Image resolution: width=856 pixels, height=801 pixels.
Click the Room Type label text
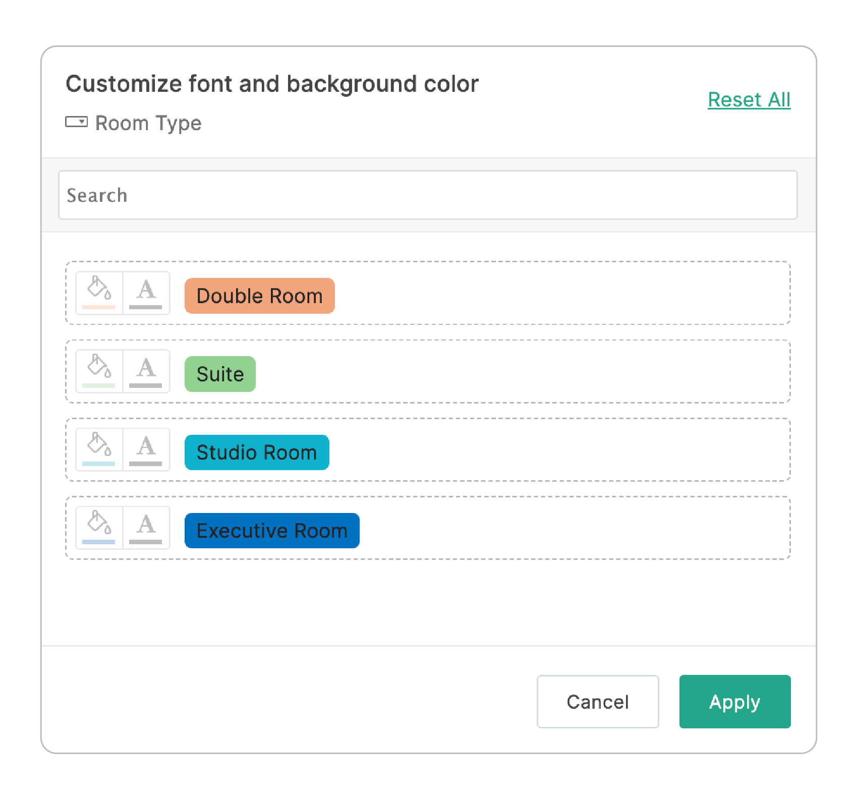coord(148,123)
